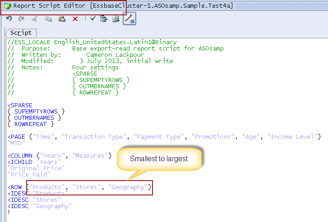This screenshot has width=328, height=222.
Task: Click "Years" in the COLUMN line
Action: click(x=52, y=156)
